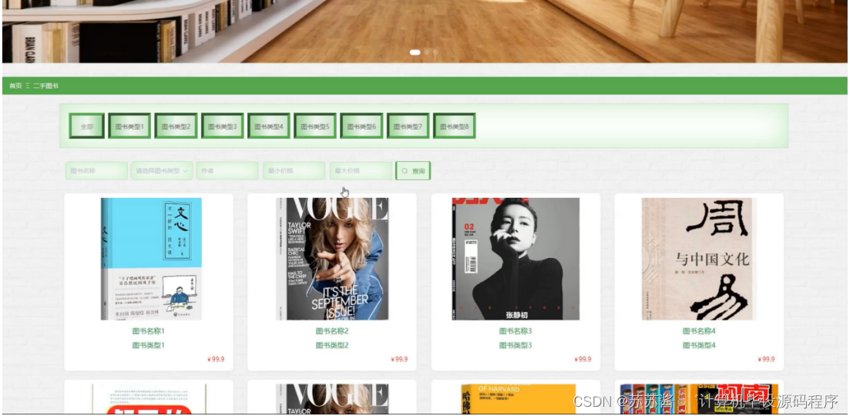Filter by 图书类型2 category

[x=176, y=126]
